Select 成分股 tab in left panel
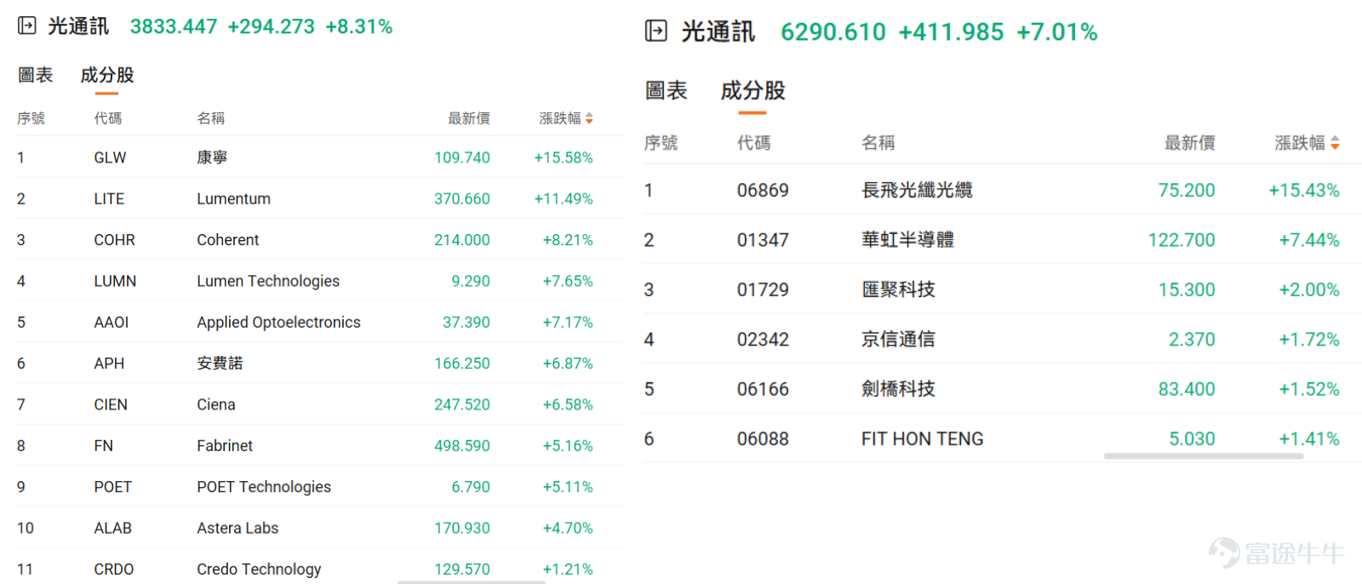The height and width of the screenshot is (584, 1362). pyautogui.click(x=107, y=75)
